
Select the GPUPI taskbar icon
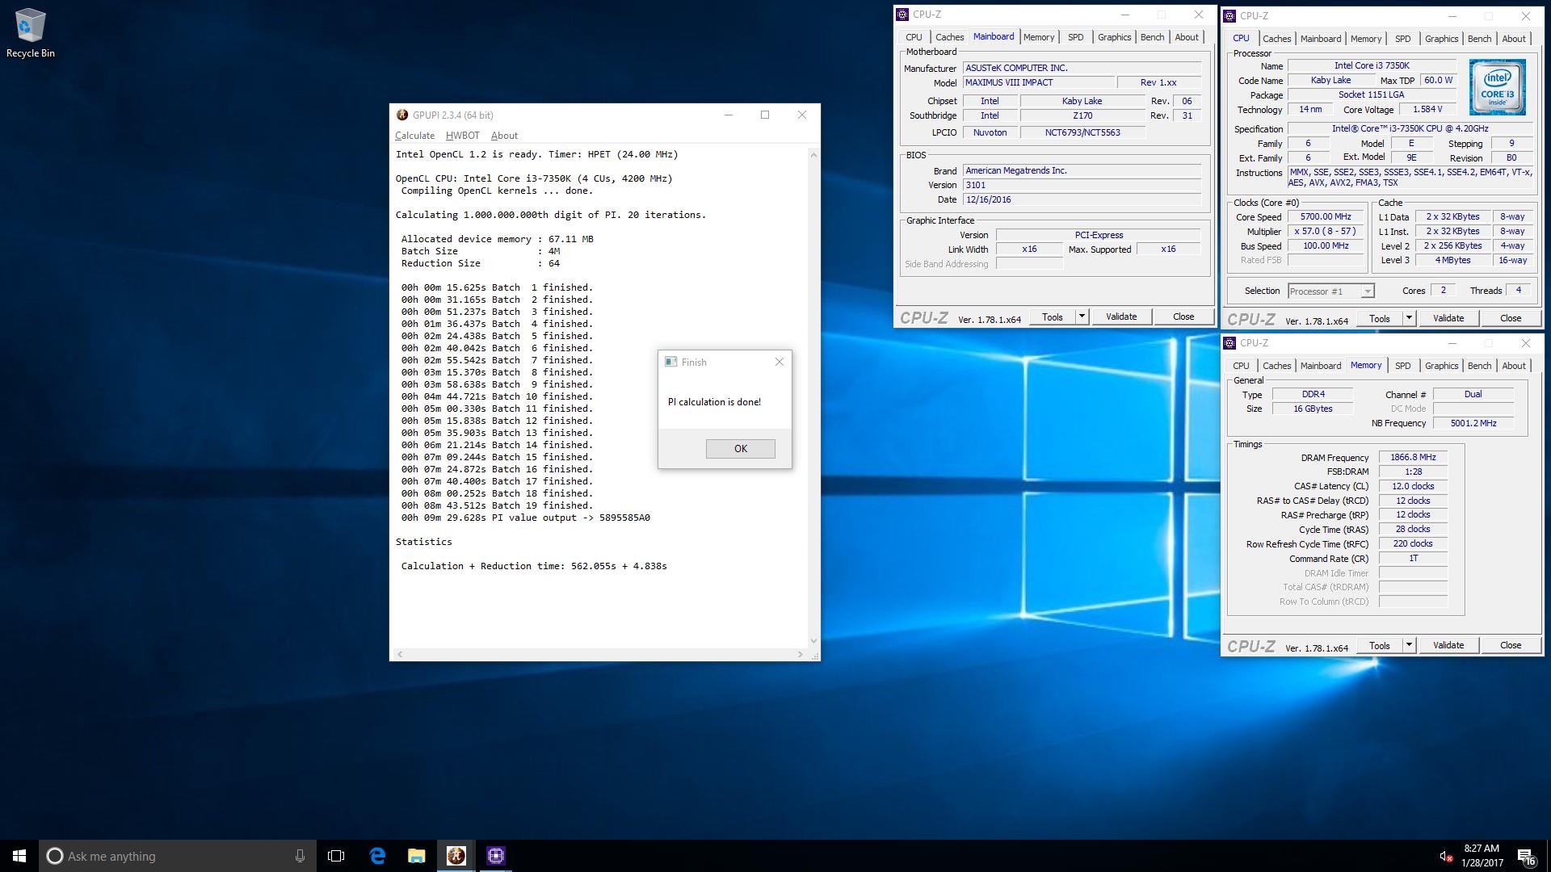[x=456, y=856]
